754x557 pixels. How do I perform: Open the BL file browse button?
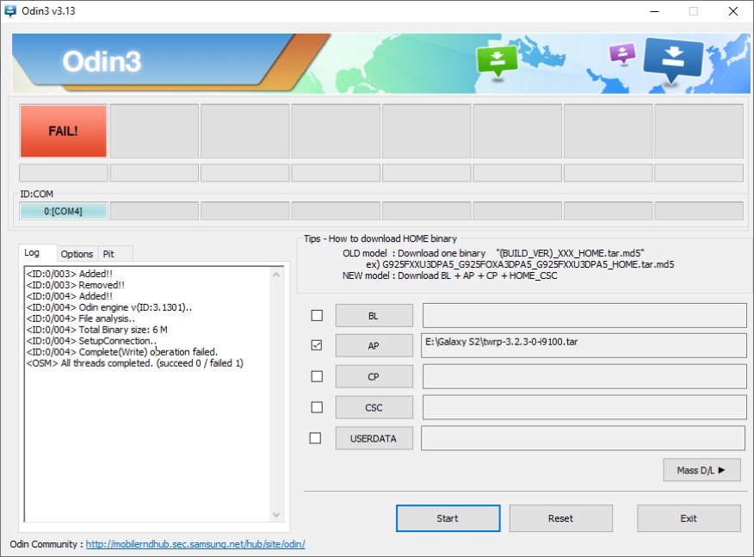[374, 316]
